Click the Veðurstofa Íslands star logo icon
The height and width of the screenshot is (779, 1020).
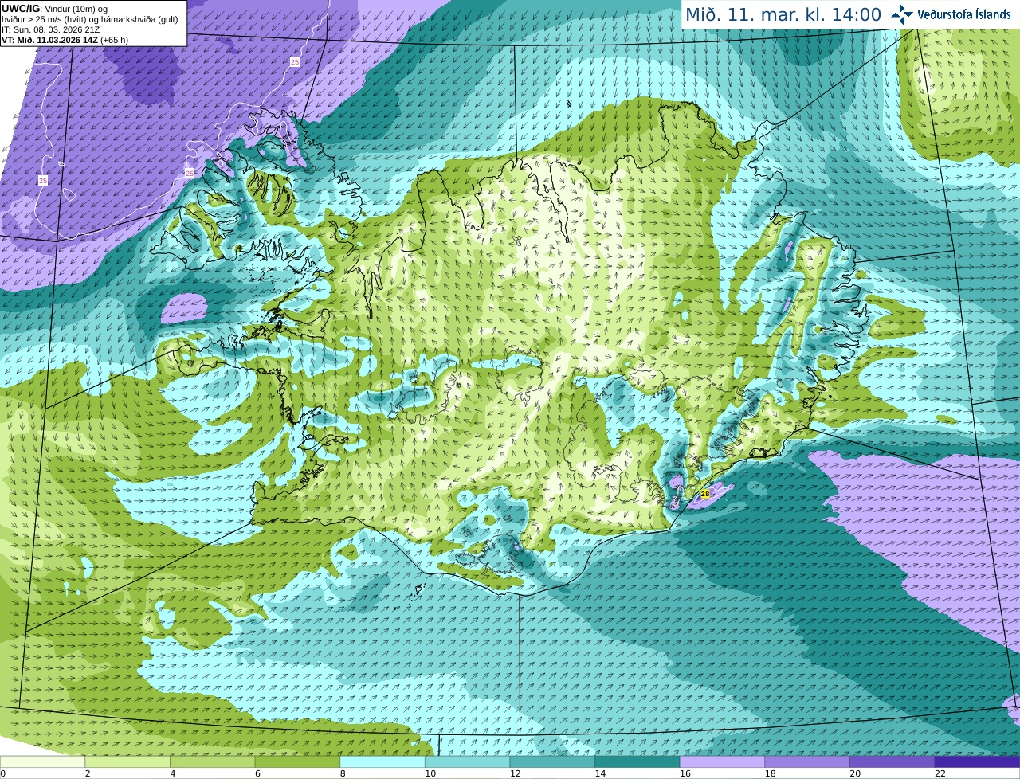[x=902, y=14]
